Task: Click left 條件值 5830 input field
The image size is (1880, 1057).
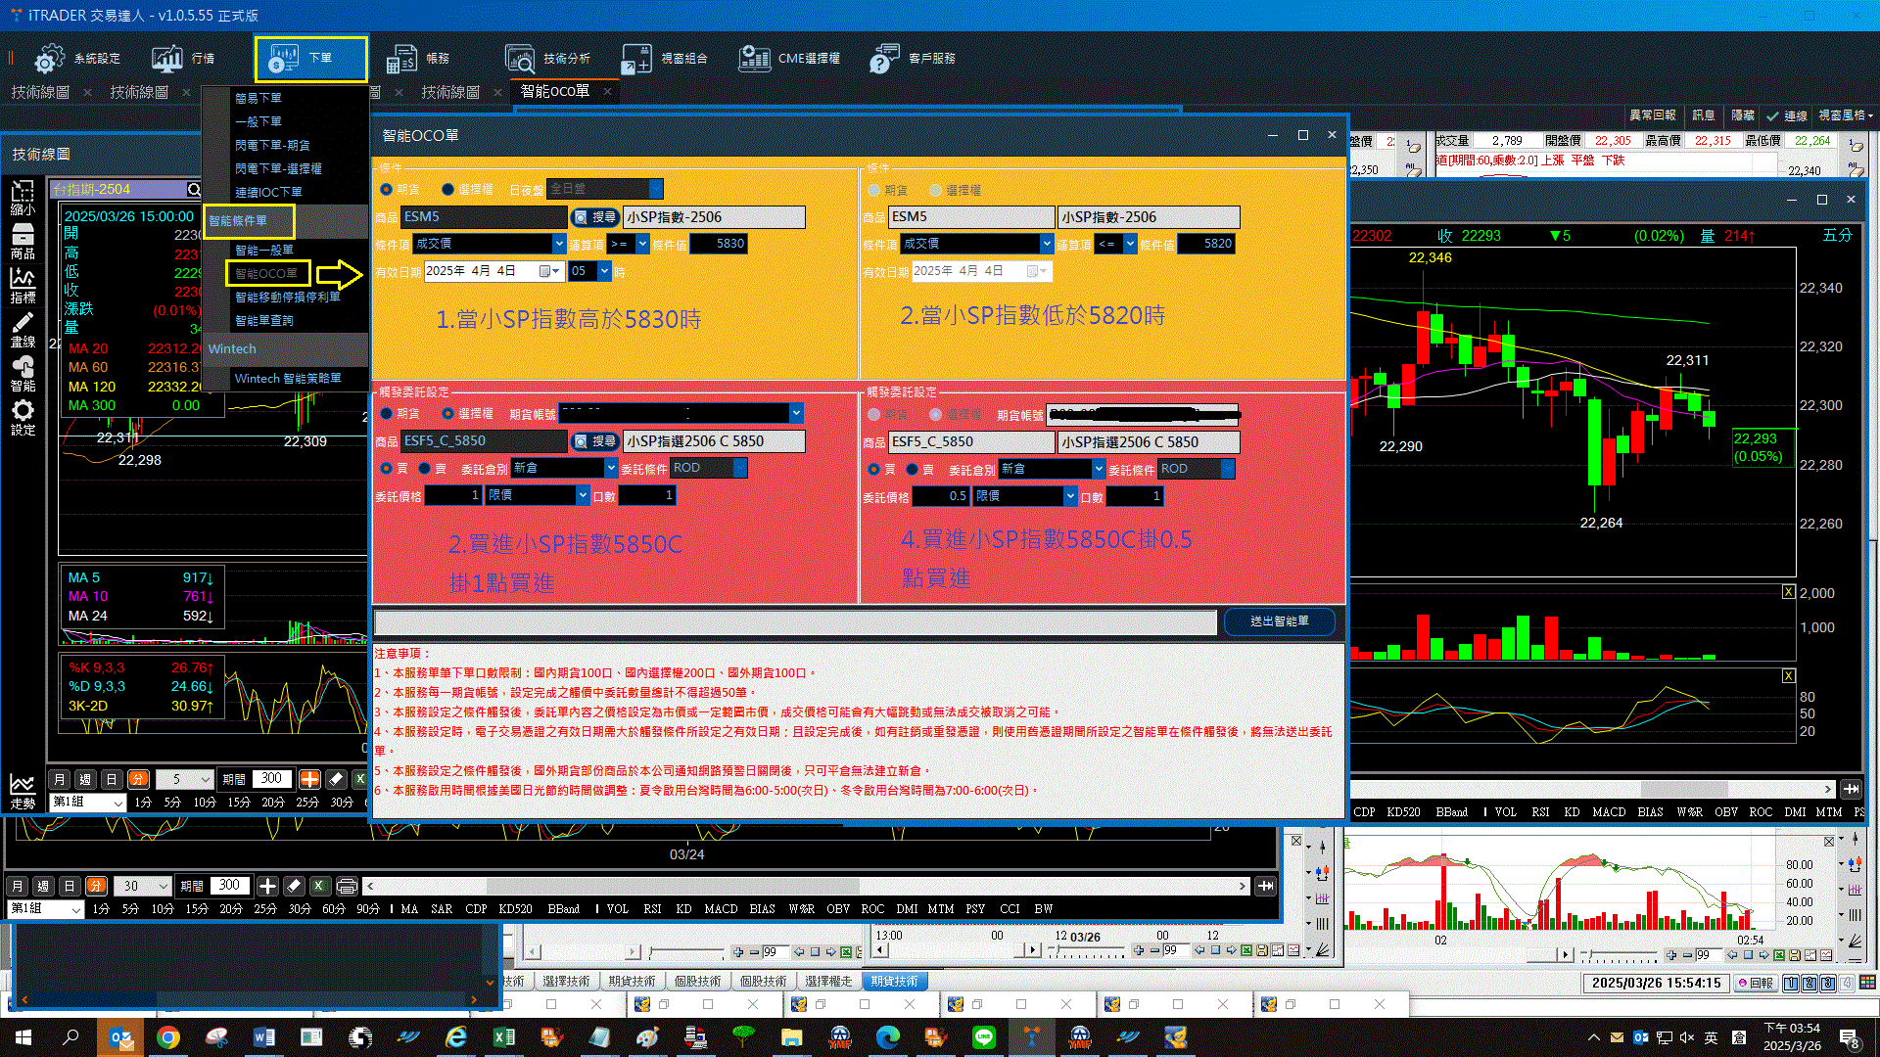Action: (x=719, y=244)
